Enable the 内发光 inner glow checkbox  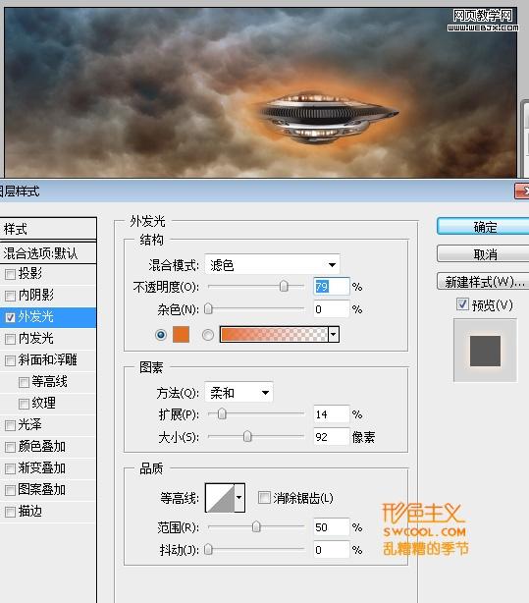coord(10,339)
